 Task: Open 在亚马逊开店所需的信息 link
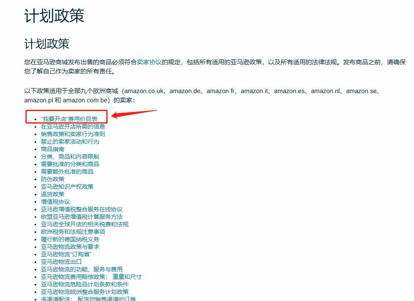[73, 126]
